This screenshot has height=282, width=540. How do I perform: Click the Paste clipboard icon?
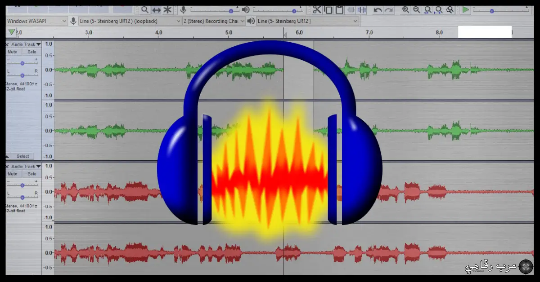tap(340, 9)
